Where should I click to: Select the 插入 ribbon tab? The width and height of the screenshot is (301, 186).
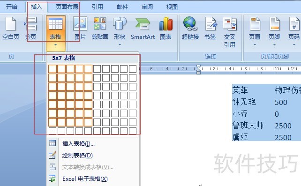pyautogui.click(x=37, y=7)
